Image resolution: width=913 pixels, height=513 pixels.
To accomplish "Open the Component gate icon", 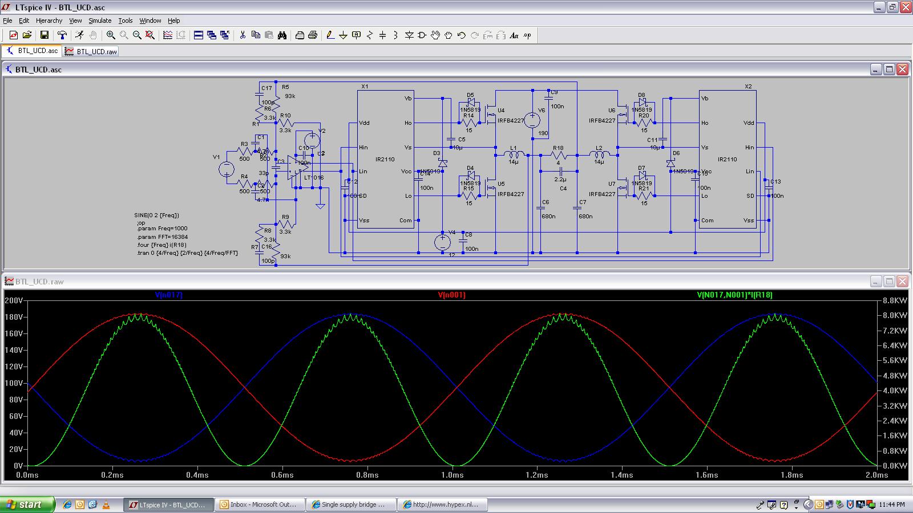I will click(x=422, y=35).
